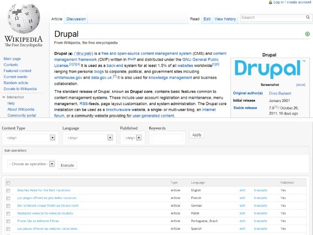The height and width of the screenshot is (235, 313).
Task: Click edit for the Portuguese, Brazil row
Action: point(242,221)
